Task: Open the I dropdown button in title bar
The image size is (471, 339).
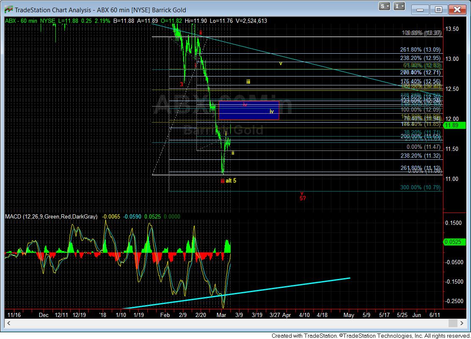Action: [399, 6]
